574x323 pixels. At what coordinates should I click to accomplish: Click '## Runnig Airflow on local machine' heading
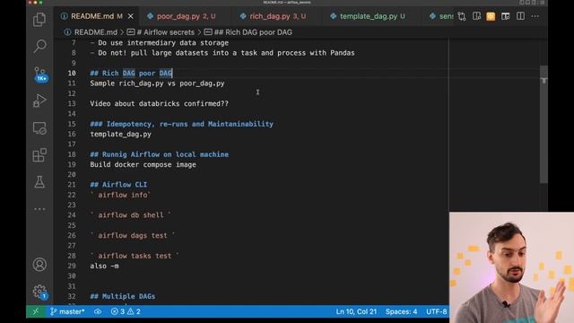pos(160,154)
